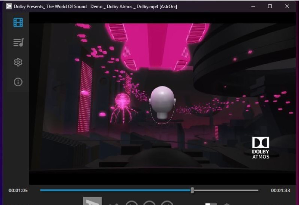
Task: Minimize the media player window
Action: coord(253,6)
